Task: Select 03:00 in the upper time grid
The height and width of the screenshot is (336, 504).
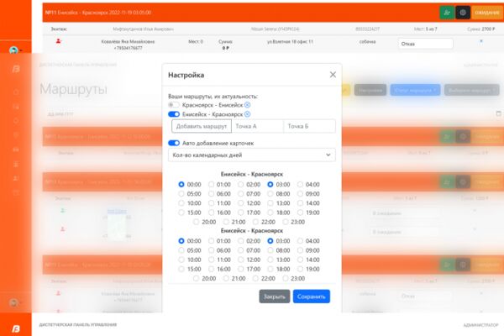Action: [270, 185]
